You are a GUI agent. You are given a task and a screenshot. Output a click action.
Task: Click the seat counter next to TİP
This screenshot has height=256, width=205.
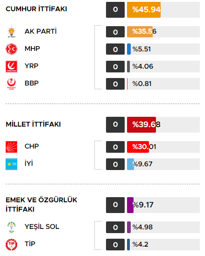coord(115,245)
